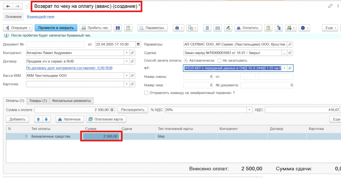This screenshot has width=341, height=178.
Task: Click the Провести и закрыть button
Action: pos(56,28)
